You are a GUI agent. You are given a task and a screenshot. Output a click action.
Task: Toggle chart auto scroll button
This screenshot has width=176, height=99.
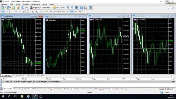pos(86,8)
